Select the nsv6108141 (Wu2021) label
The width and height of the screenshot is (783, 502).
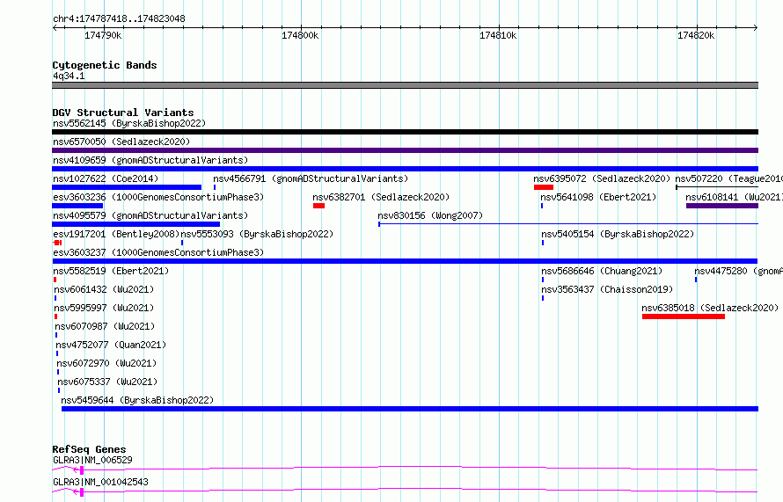tap(734, 197)
